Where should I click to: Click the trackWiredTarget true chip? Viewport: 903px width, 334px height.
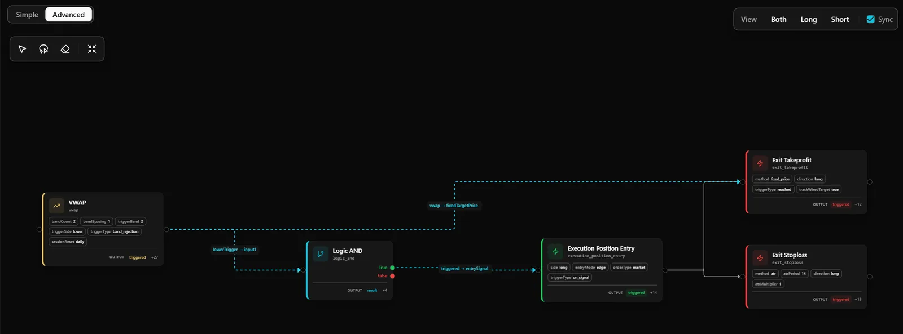[819, 190]
